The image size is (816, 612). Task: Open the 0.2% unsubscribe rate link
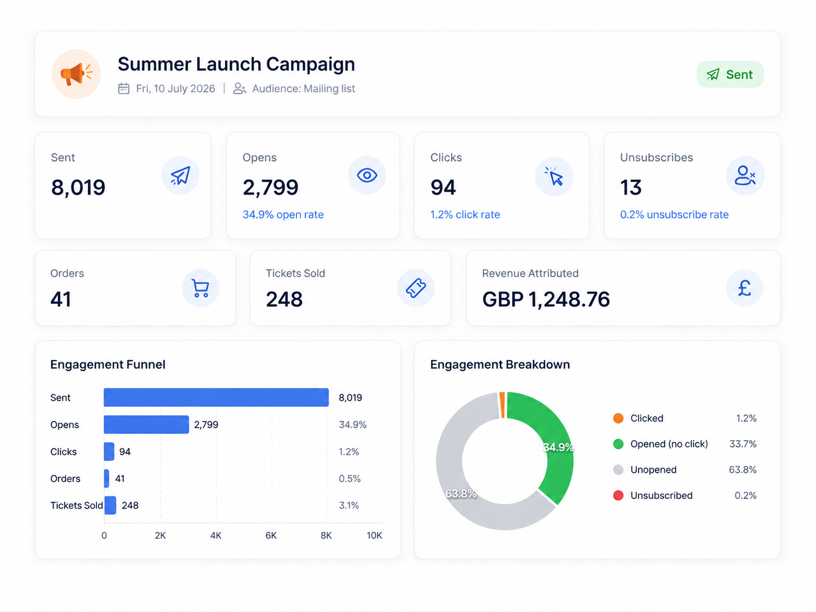click(674, 215)
